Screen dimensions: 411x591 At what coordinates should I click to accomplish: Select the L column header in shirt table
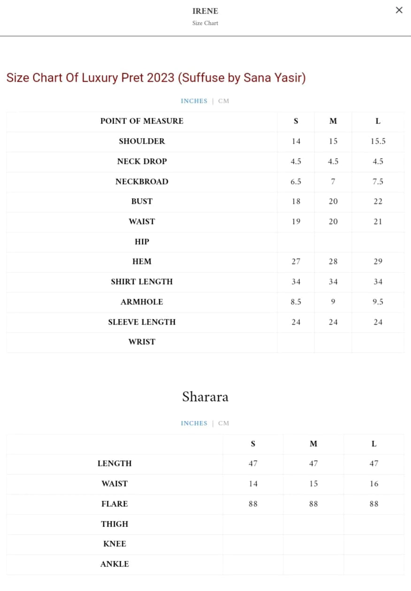click(x=378, y=121)
